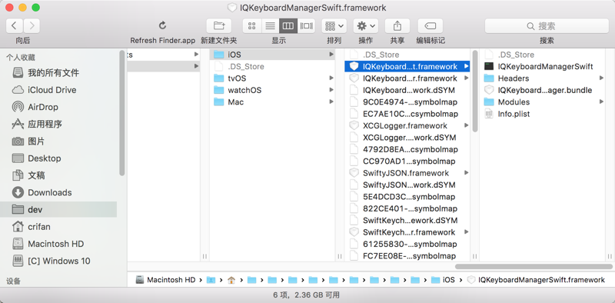
Task: Switch to Cover Flow view mode
Action: point(306,26)
